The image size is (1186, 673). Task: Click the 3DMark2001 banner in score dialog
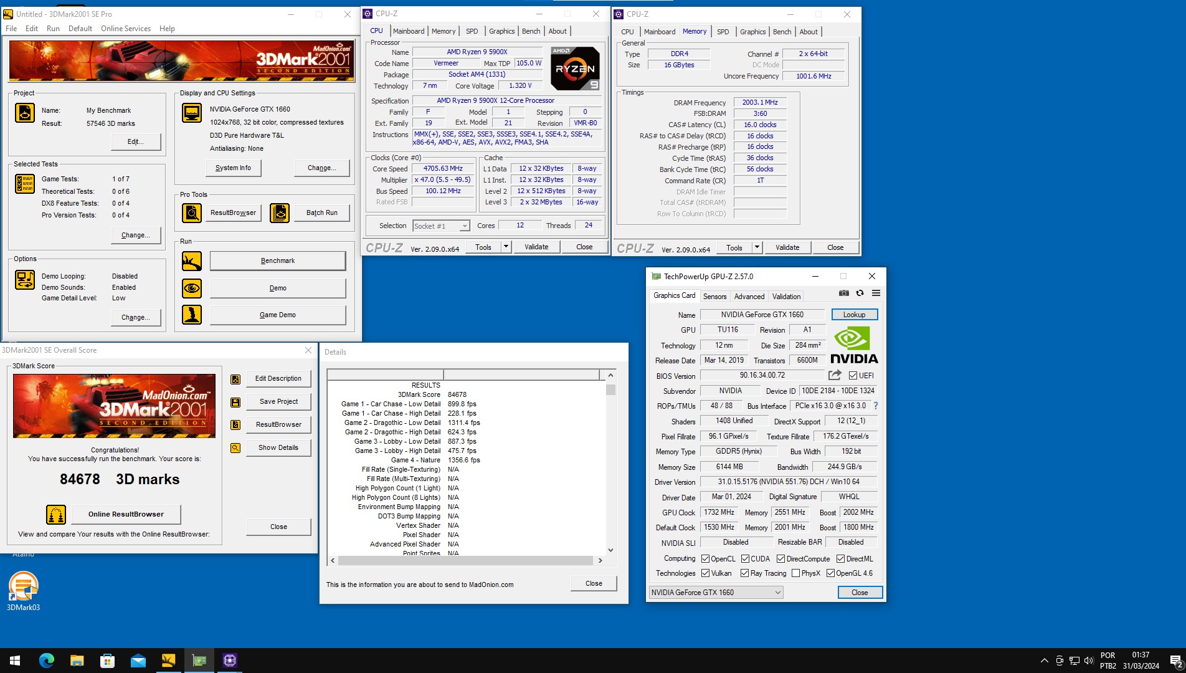coord(115,406)
